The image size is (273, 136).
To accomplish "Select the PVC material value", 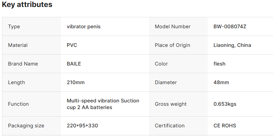I will pyautogui.click(x=72, y=45).
